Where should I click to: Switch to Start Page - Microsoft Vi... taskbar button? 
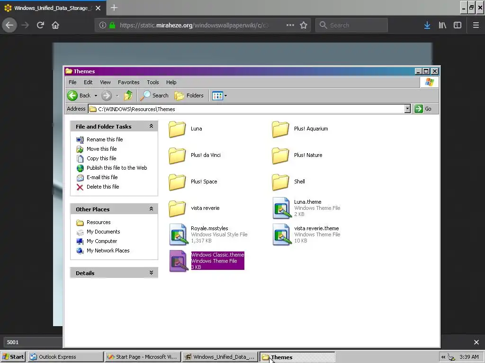coord(143,357)
